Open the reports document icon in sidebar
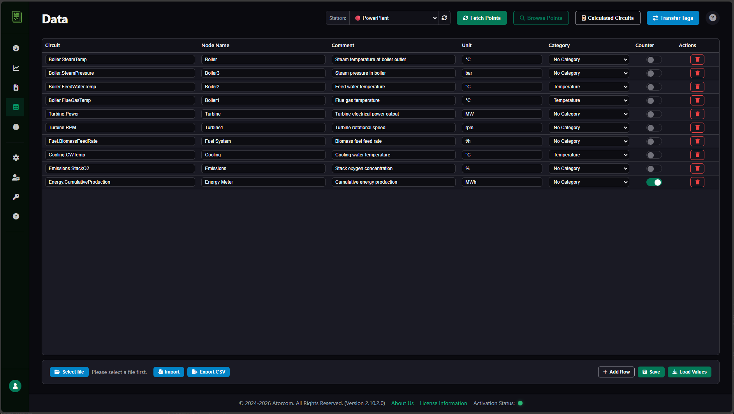The height and width of the screenshot is (414, 734). pyautogui.click(x=16, y=87)
